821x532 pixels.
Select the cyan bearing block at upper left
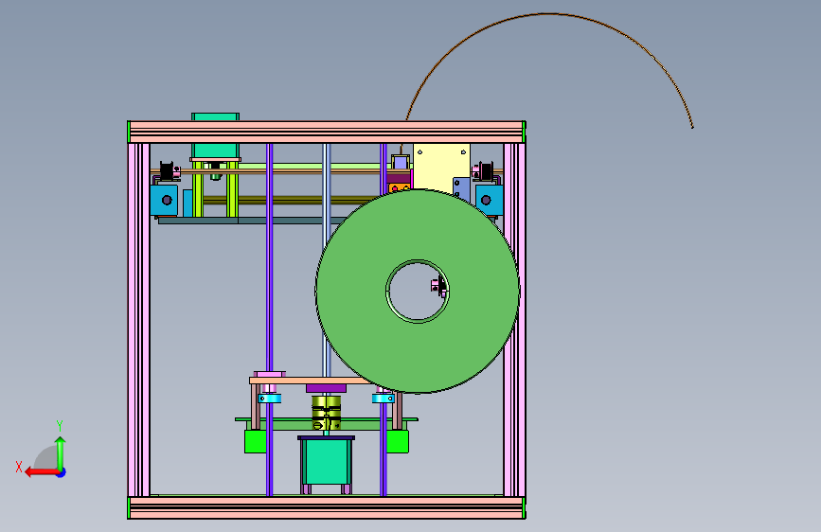(164, 200)
